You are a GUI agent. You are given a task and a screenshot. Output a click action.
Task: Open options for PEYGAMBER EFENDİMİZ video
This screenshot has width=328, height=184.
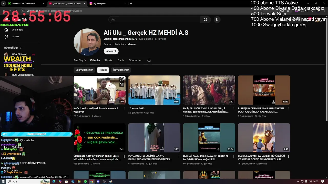pyautogui.click(x=179, y=156)
